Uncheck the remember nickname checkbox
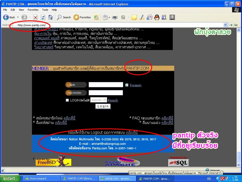 click(127, 85)
